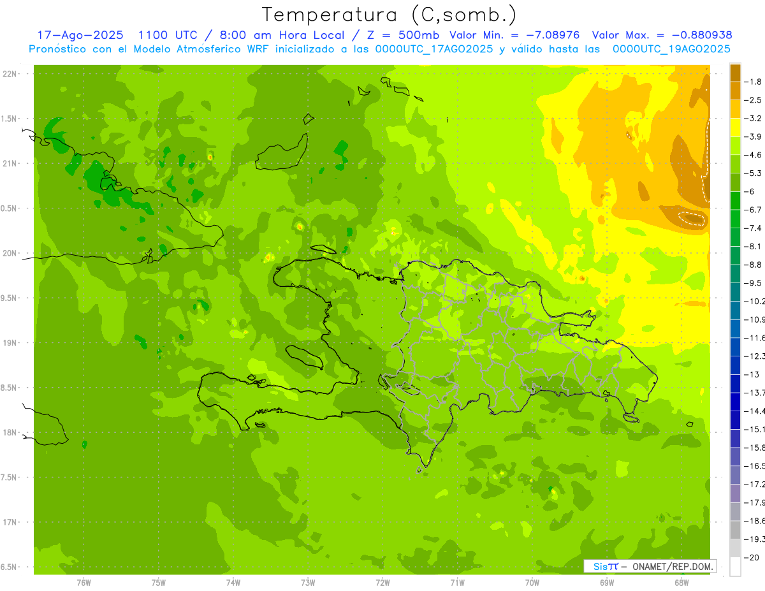The image size is (765, 591).
Task: Click longitude label '75W'
Action: click(159, 583)
